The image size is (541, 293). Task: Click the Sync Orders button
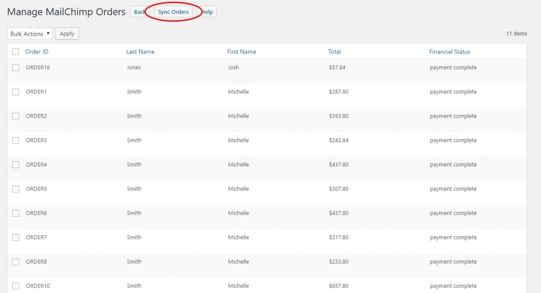point(173,12)
